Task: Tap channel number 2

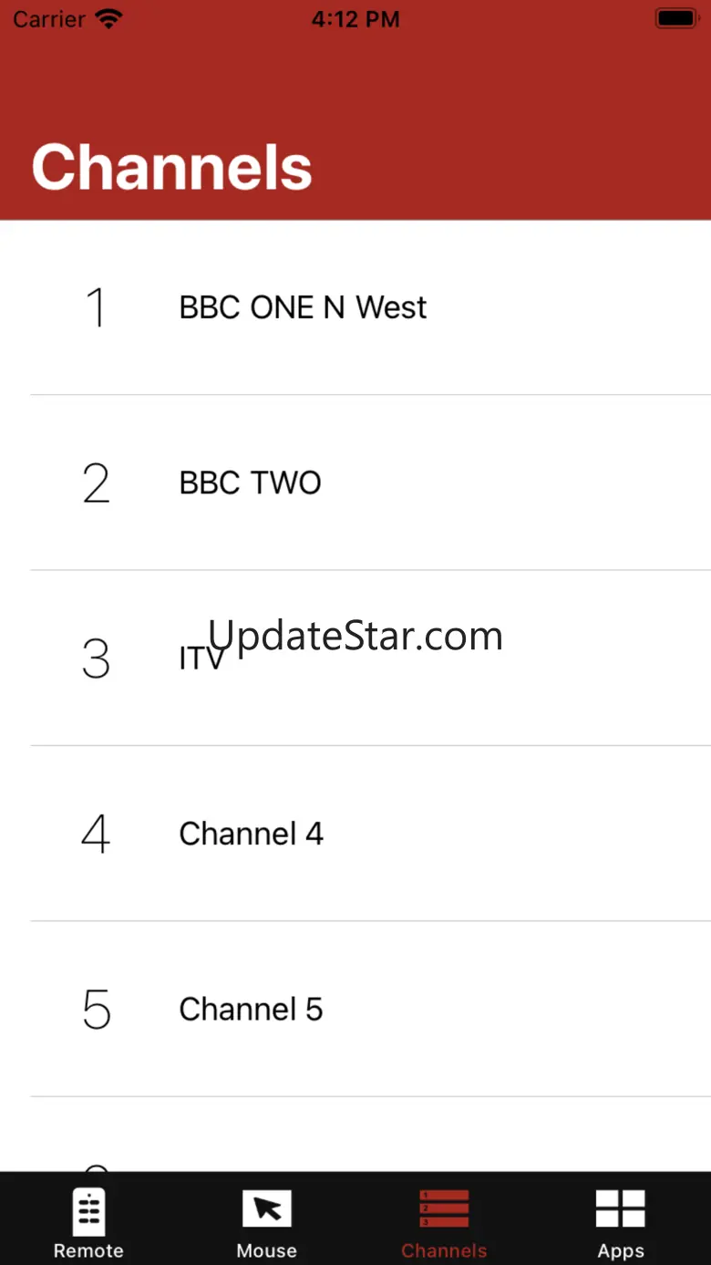Action: pyautogui.click(x=96, y=482)
